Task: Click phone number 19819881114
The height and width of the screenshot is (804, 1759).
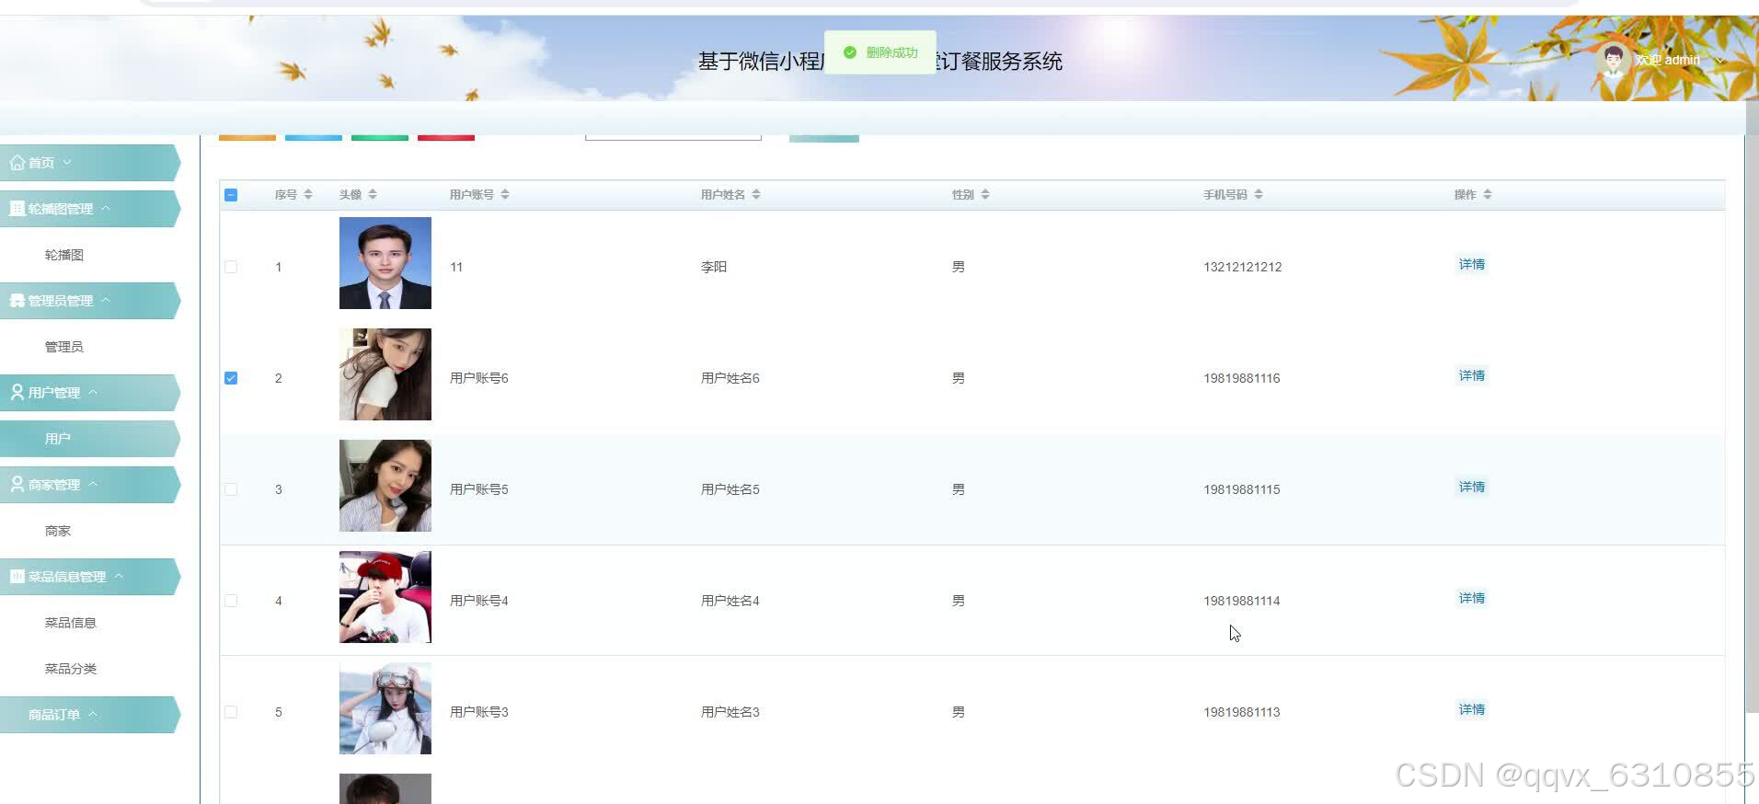Action: click(x=1242, y=601)
